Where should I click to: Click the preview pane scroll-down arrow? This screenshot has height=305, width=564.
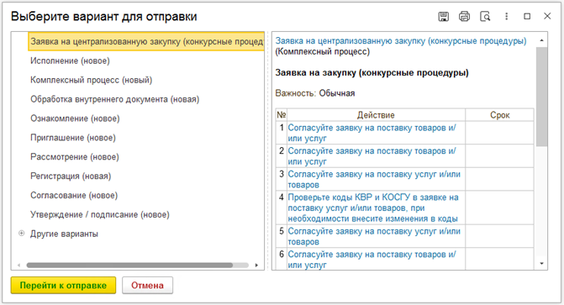541,264
